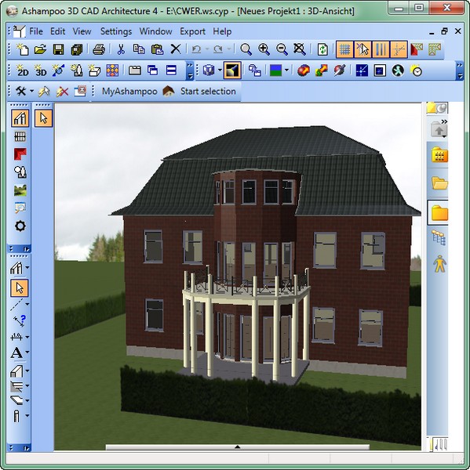
Task: Click the sun clock daylight icon
Action: point(416,70)
